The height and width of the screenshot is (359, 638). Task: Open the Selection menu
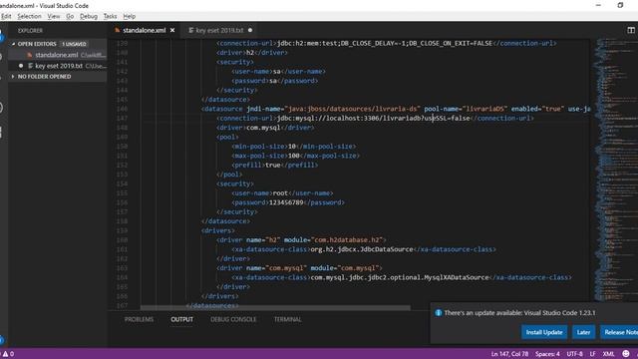click(29, 16)
